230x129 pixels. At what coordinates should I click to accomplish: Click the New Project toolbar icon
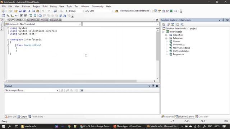pyautogui.click(x=4, y=11)
